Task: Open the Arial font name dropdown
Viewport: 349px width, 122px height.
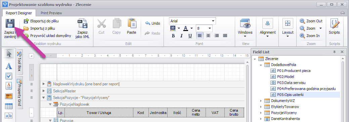Action: [x=213, y=21]
